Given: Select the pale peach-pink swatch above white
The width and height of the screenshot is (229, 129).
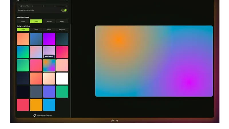Looking at the screenshot, I should click(62, 65).
